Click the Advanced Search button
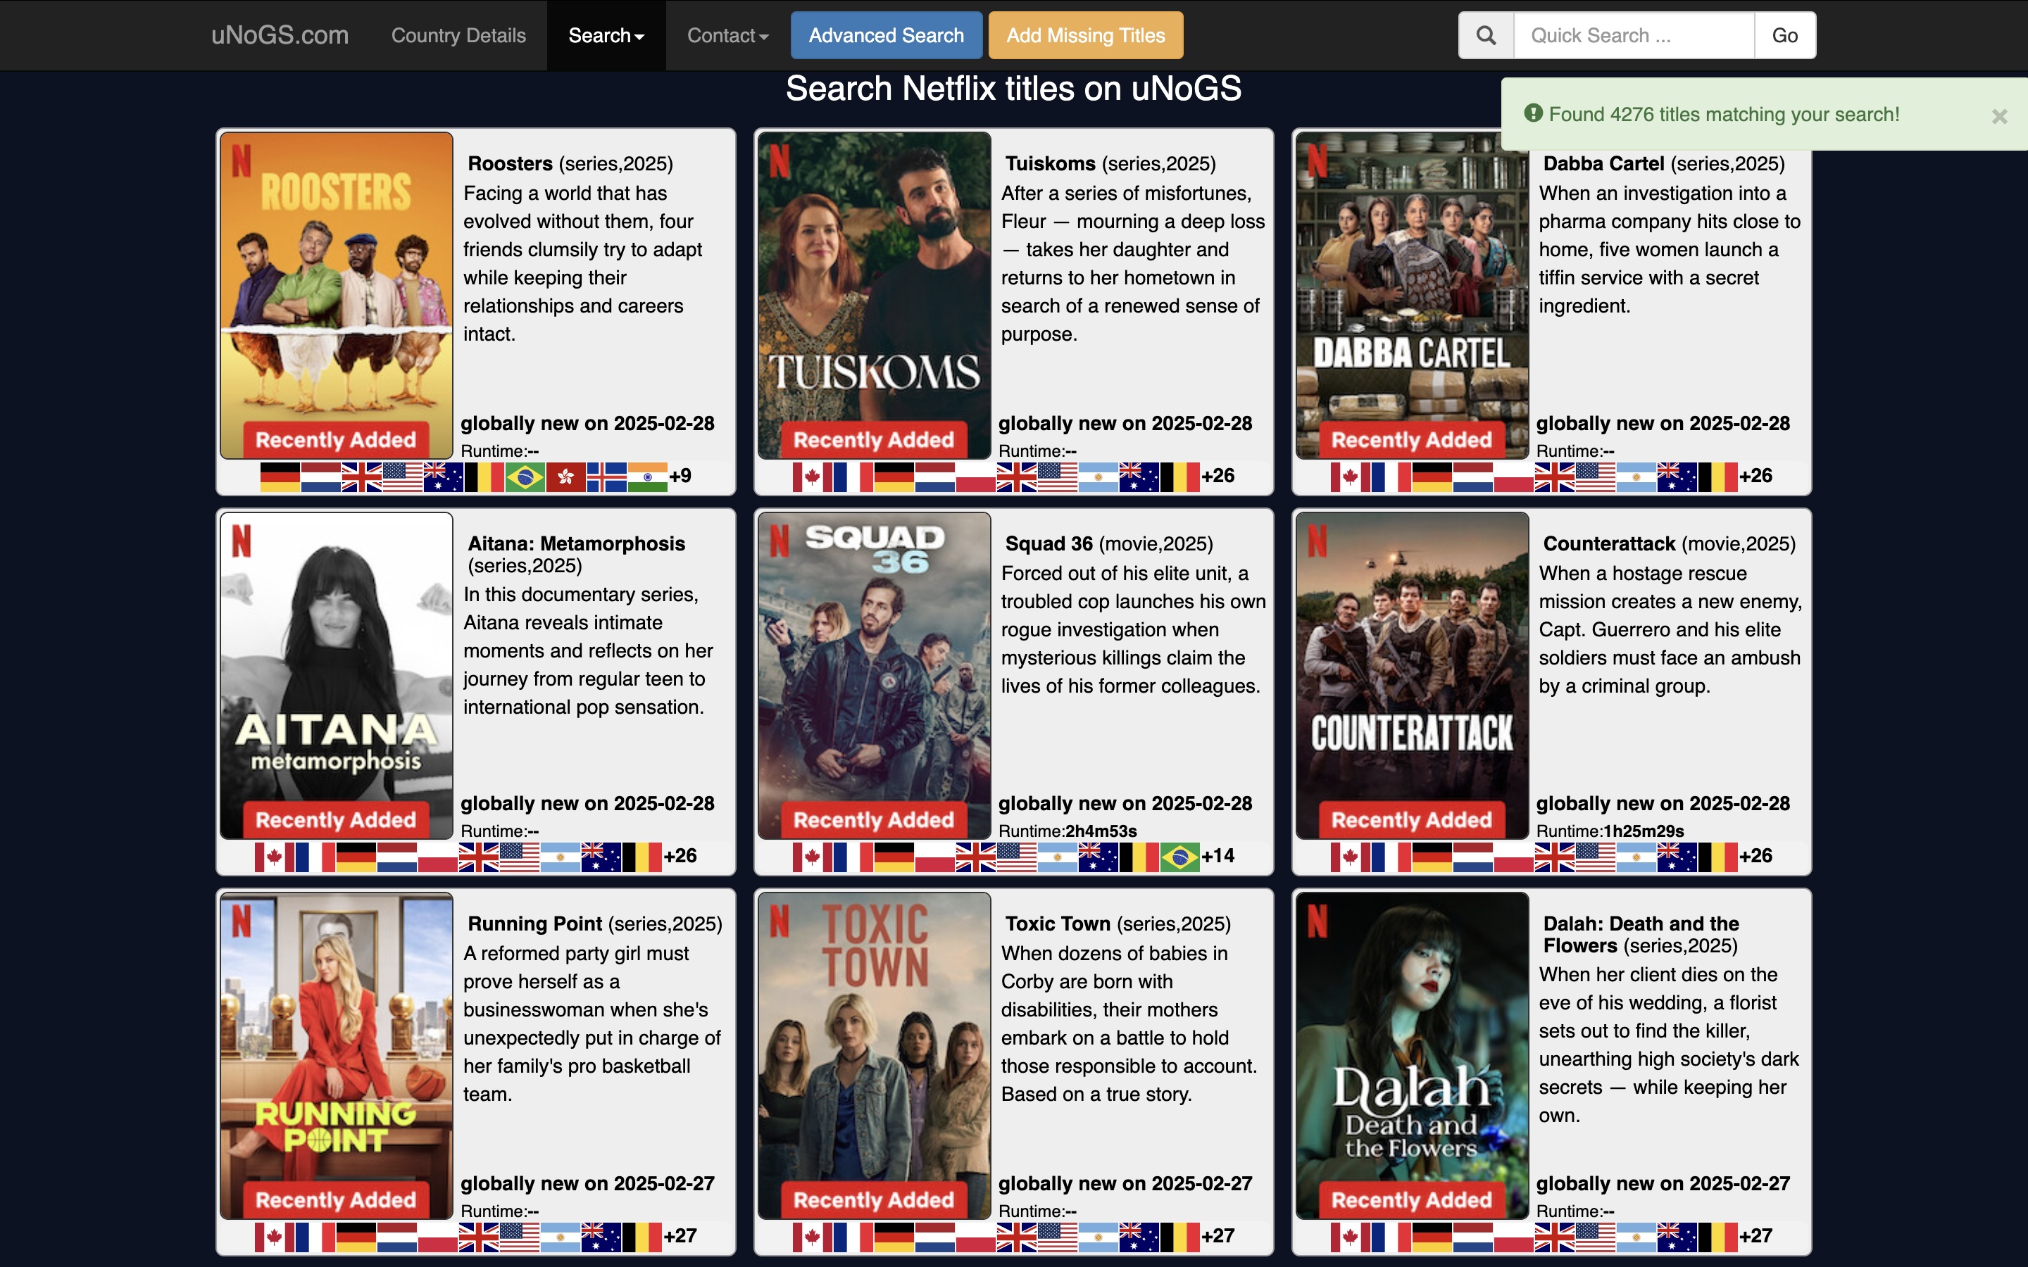This screenshot has height=1267, width=2028. [x=886, y=35]
